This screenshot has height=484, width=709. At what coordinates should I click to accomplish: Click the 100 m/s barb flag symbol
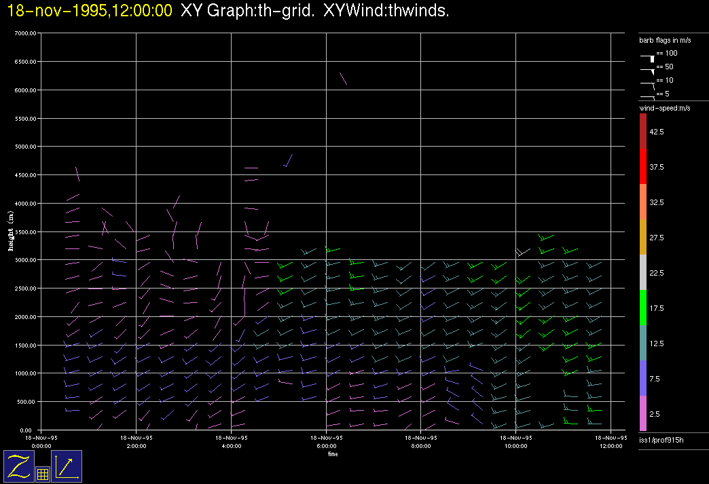pos(648,58)
